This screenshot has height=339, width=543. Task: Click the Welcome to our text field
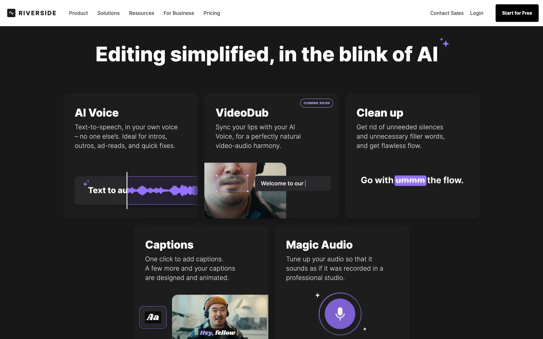(x=293, y=183)
